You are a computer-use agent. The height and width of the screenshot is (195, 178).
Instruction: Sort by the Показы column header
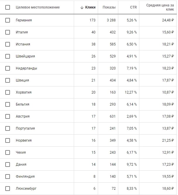coord(109,7)
